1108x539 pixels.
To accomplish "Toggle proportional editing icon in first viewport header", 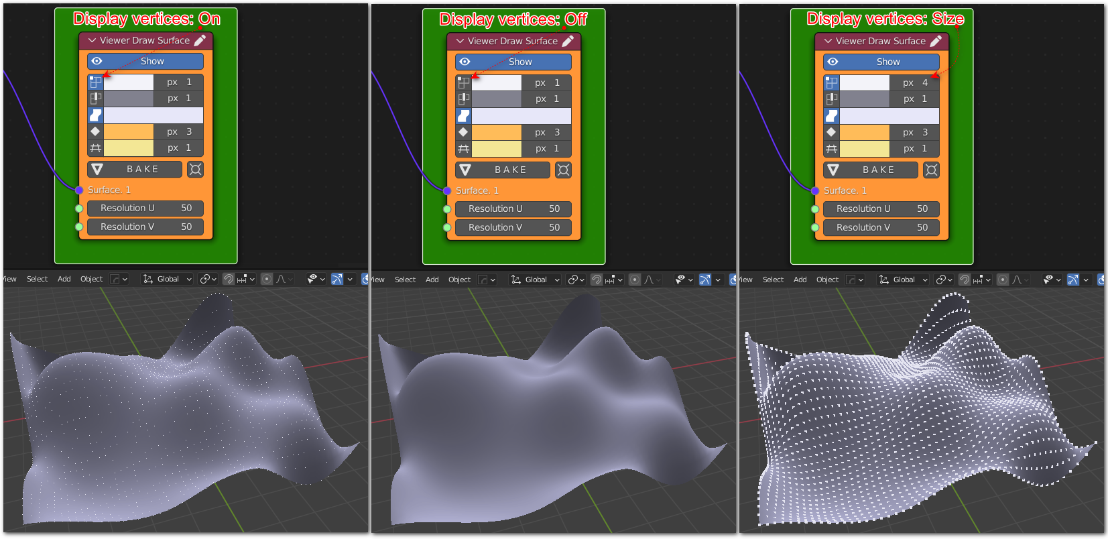I will coord(267,279).
